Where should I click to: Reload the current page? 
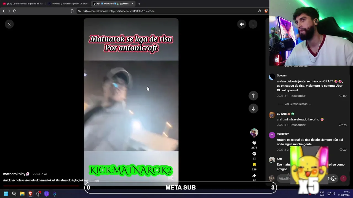pyautogui.click(x=15, y=11)
